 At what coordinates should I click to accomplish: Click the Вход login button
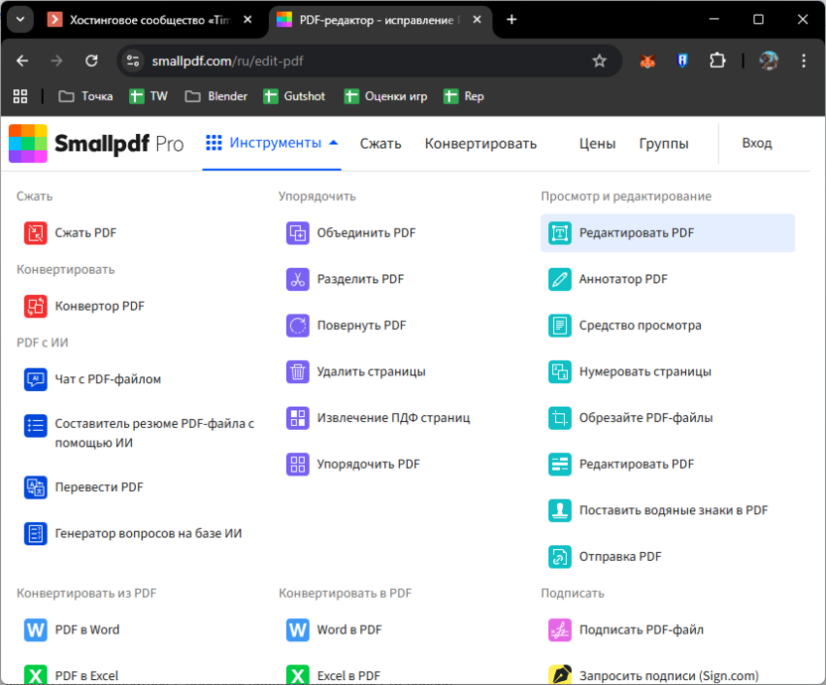click(757, 143)
